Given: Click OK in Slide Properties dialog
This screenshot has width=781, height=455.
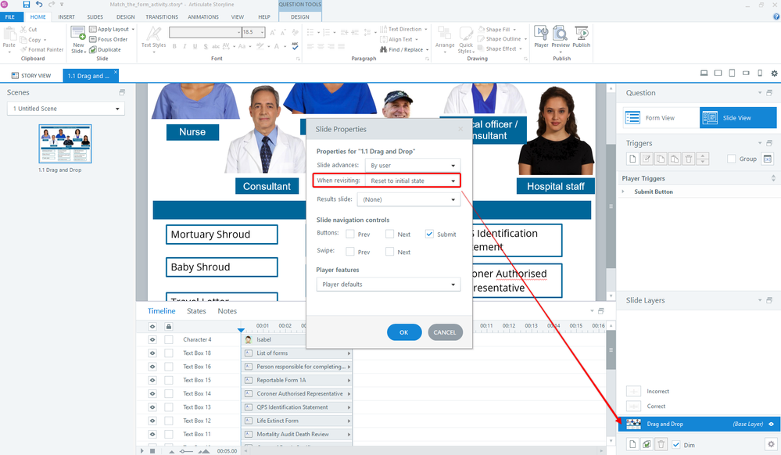Looking at the screenshot, I should click(403, 332).
